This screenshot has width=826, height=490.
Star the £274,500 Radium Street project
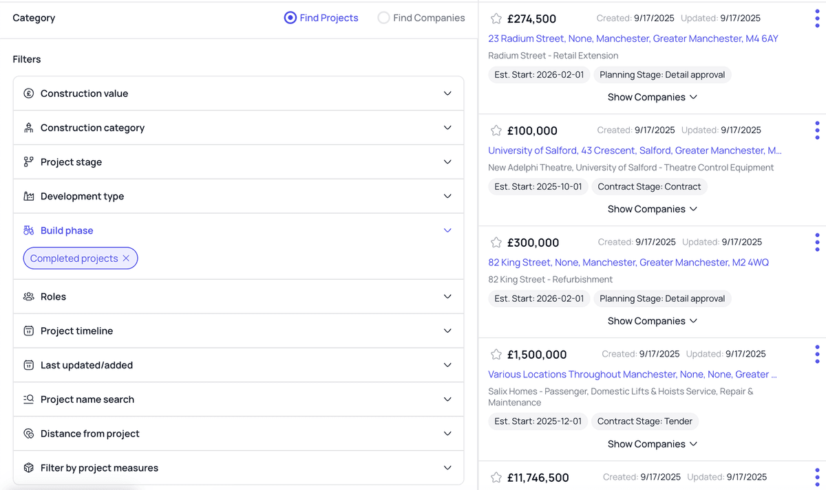click(496, 19)
